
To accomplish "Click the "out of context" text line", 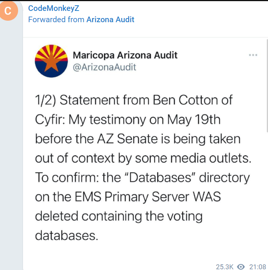I will [x=143, y=158].
